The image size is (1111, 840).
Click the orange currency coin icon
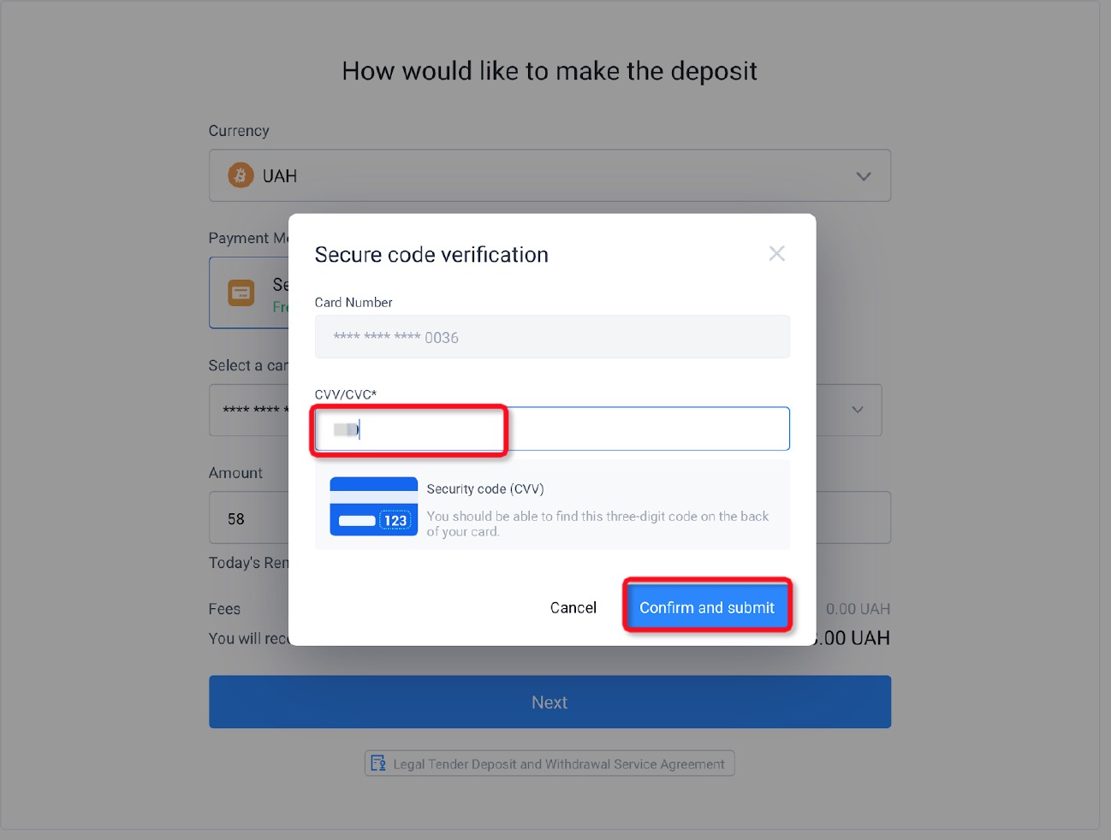tap(241, 175)
